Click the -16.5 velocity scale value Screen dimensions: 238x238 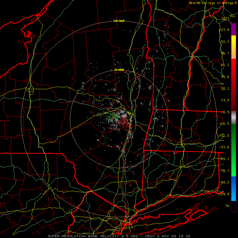224,124
